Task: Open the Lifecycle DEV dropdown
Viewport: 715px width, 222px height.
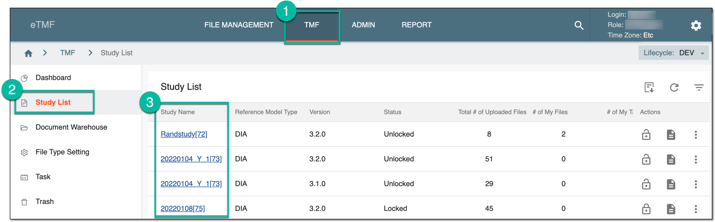Action: 673,53
